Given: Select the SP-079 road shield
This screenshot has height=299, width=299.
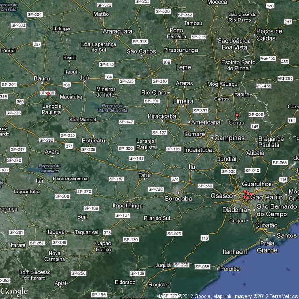Looking at the screenshot, I should (174, 233).
